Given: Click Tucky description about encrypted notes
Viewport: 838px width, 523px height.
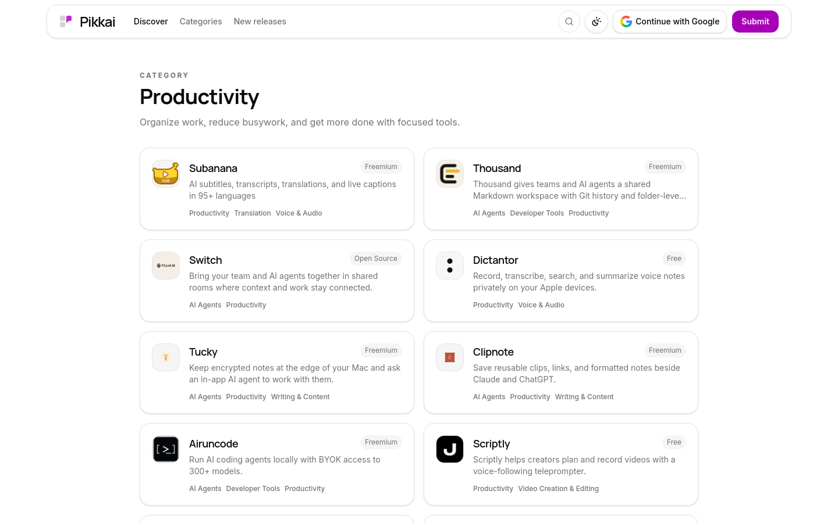Looking at the screenshot, I should click(295, 374).
